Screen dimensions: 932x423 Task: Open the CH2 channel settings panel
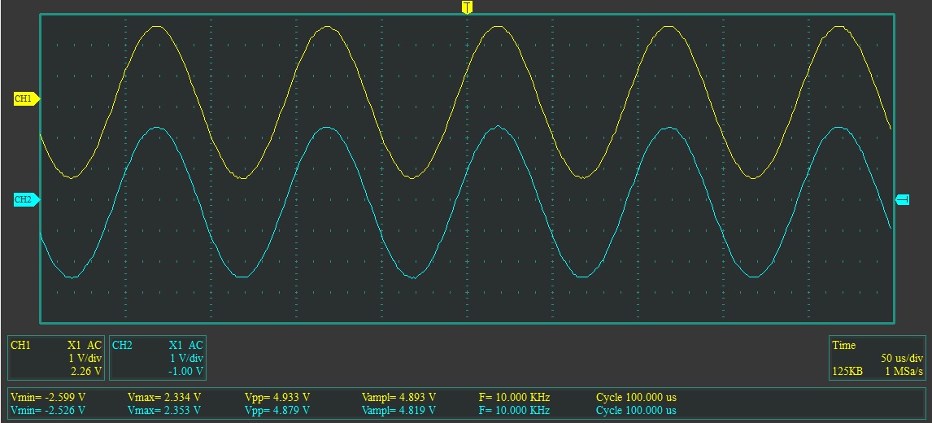(158, 358)
